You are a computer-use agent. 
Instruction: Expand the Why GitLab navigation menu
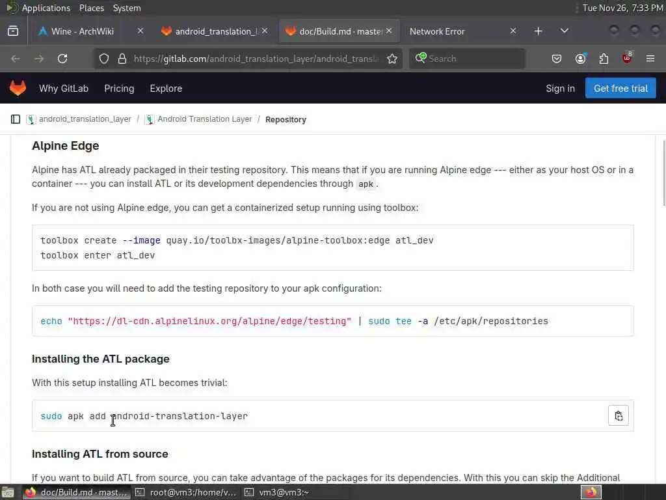tap(64, 88)
